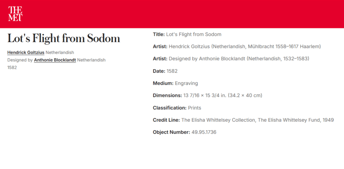Click The Met logo in the header

coord(15,14)
